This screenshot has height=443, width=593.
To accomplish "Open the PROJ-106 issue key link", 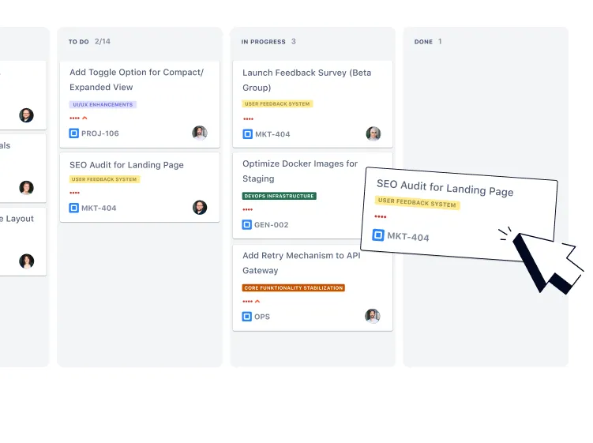I will [100, 133].
